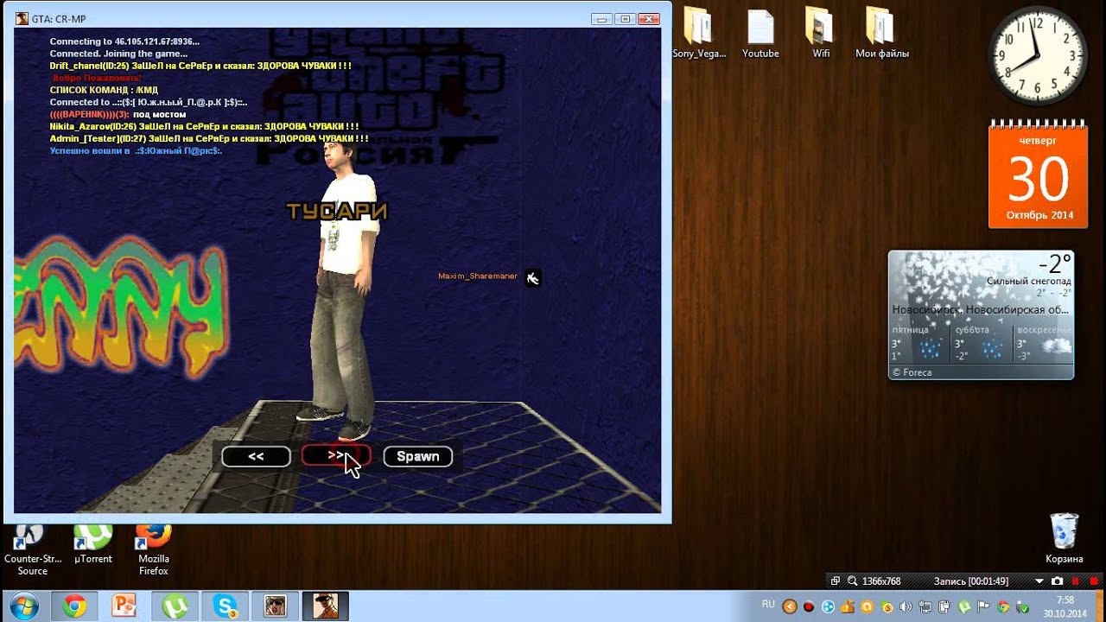Click the GTA: CR-MP title bar icon

click(x=22, y=18)
